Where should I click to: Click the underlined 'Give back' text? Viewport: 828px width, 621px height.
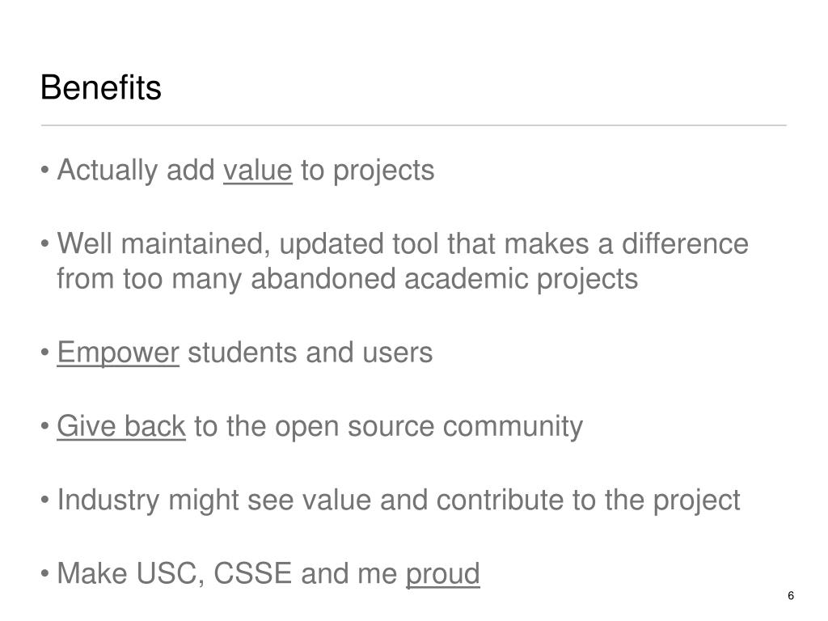[x=121, y=426]
